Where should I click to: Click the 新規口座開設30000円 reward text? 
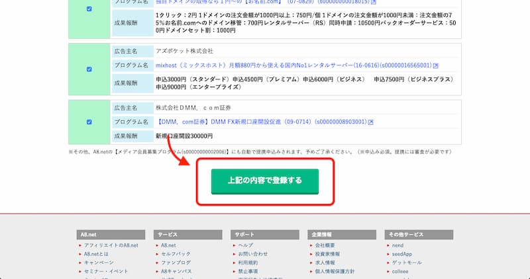pyautogui.click(x=184, y=136)
